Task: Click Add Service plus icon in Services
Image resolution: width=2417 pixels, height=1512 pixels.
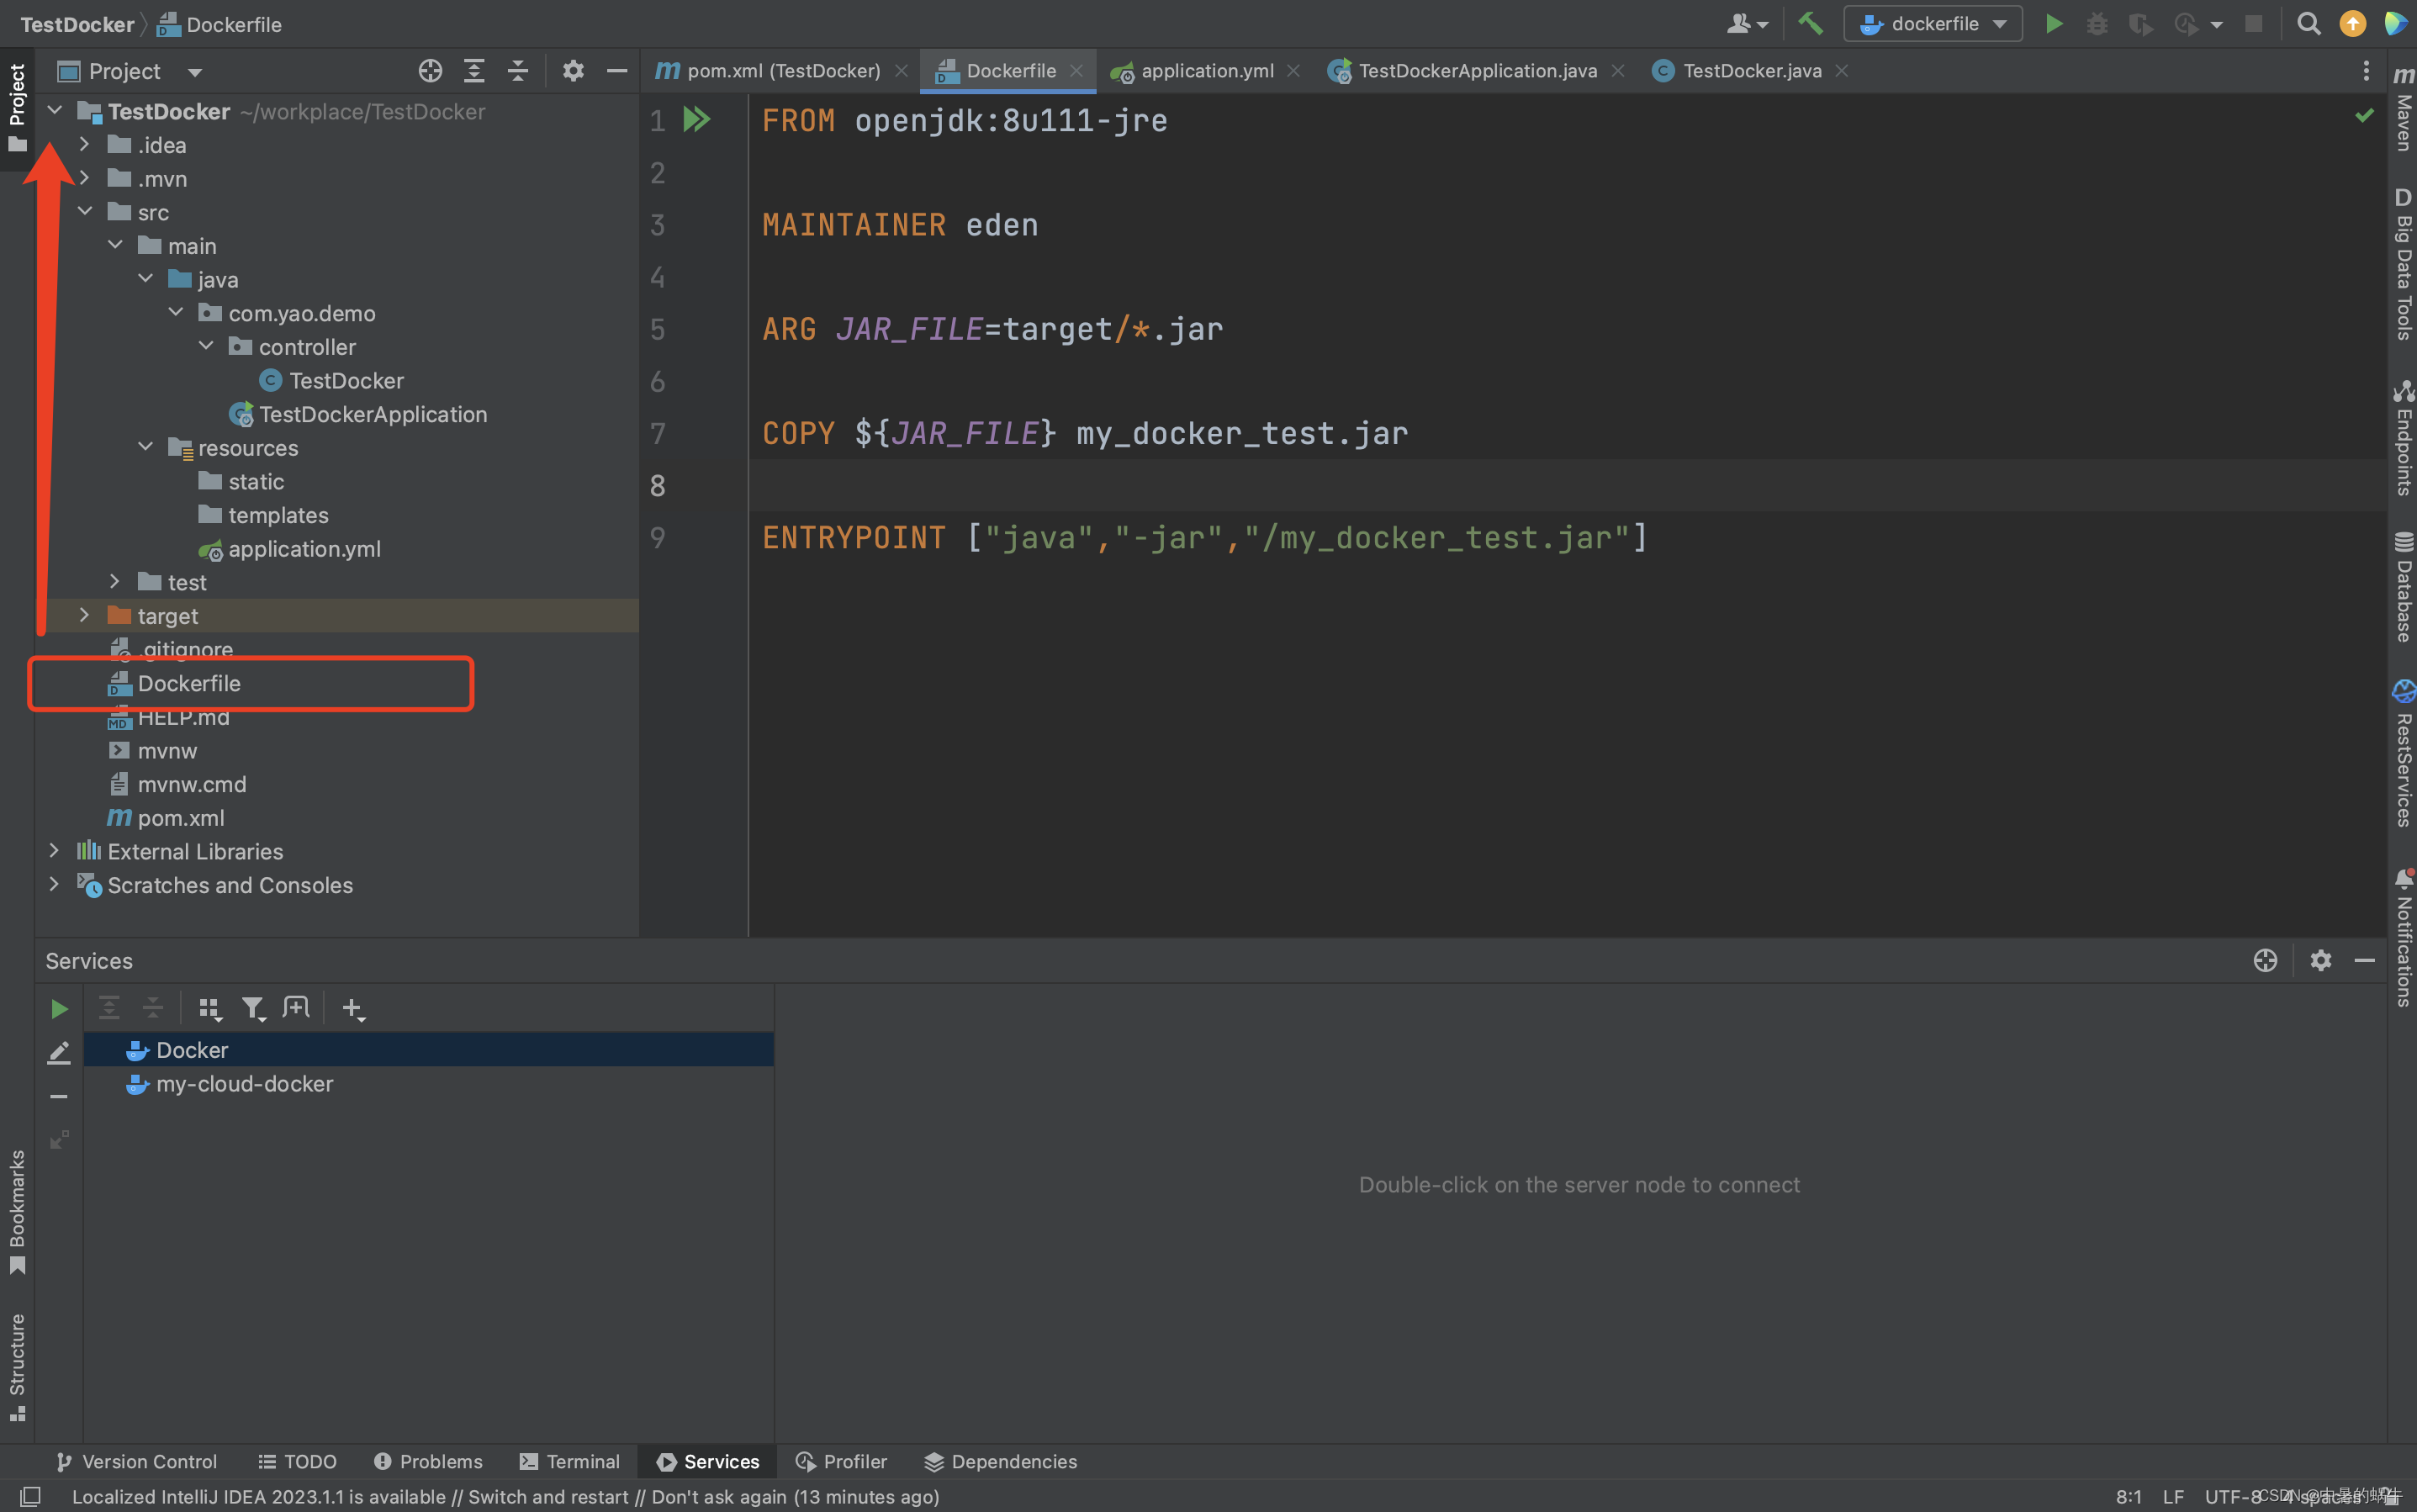Action: [352, 1008]
